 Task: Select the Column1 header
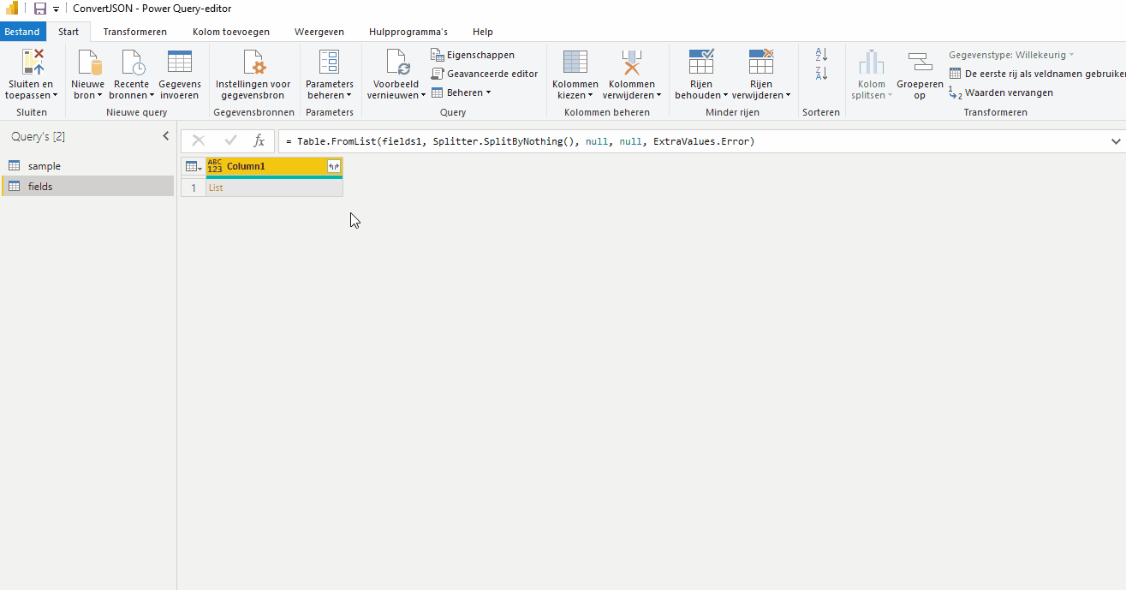pos(274,166)
